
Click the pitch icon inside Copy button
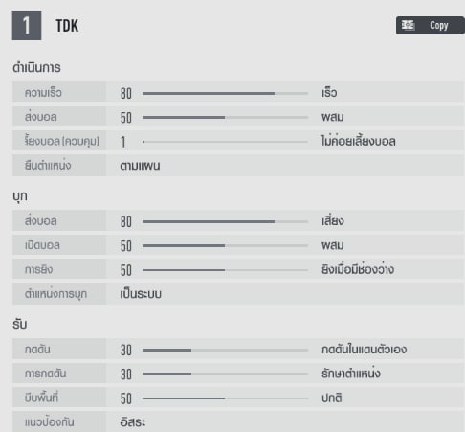408,25
